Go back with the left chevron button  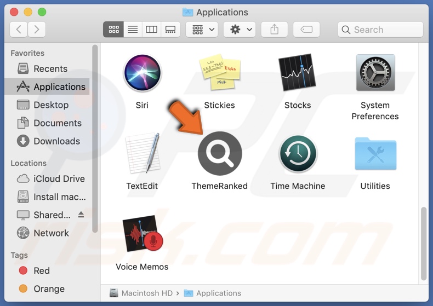point(19,29)
